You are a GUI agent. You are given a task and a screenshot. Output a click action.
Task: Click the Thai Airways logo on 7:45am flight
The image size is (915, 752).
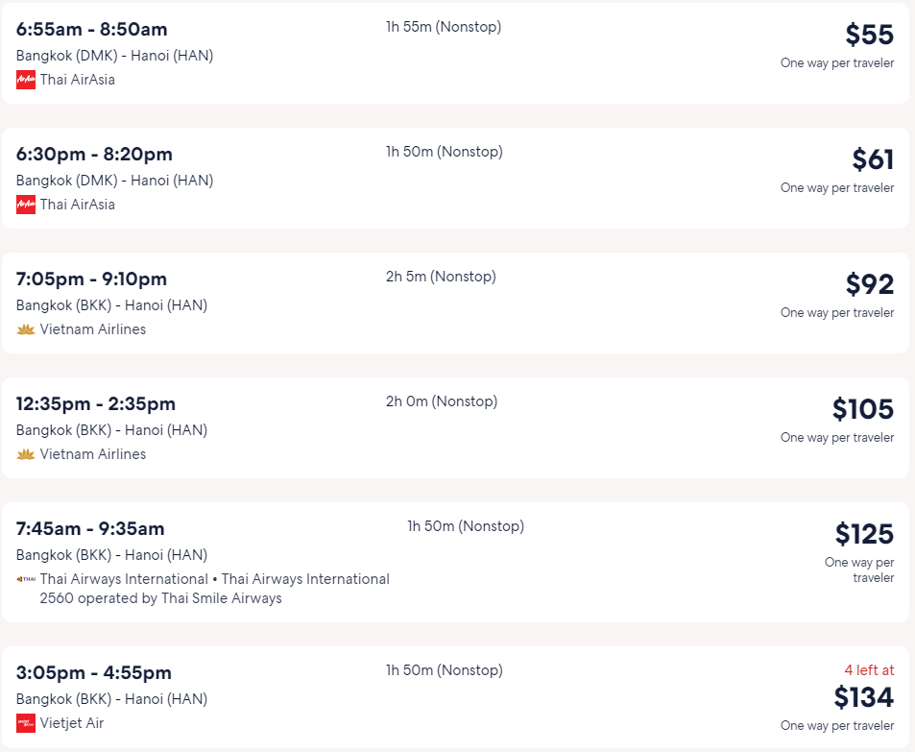pyautogui.click(x=26, y=579)
